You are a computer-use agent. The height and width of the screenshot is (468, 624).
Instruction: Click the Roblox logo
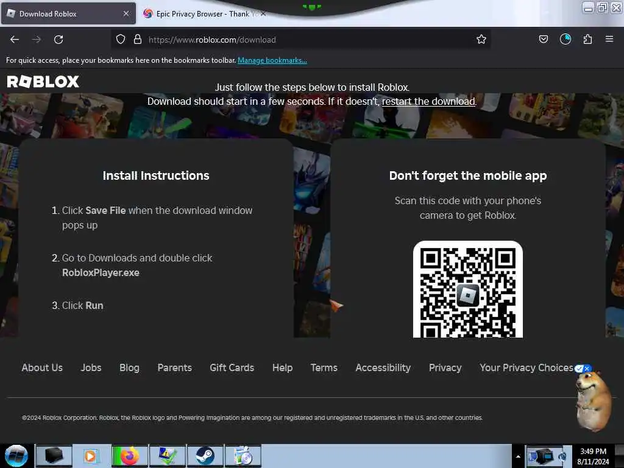(43, 82)
